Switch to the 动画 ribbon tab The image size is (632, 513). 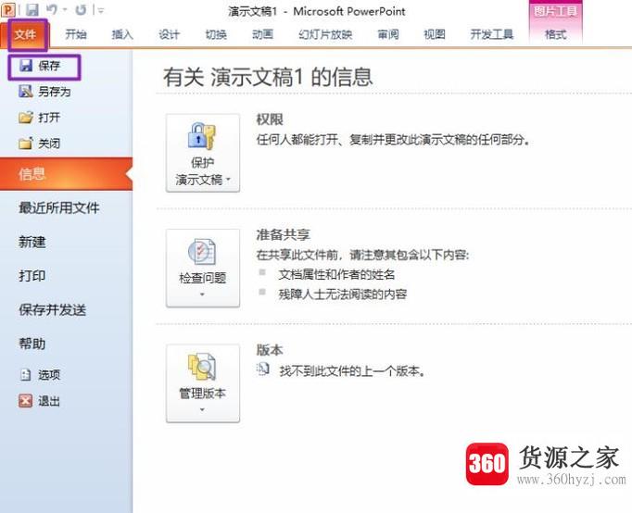pos(262,34)
